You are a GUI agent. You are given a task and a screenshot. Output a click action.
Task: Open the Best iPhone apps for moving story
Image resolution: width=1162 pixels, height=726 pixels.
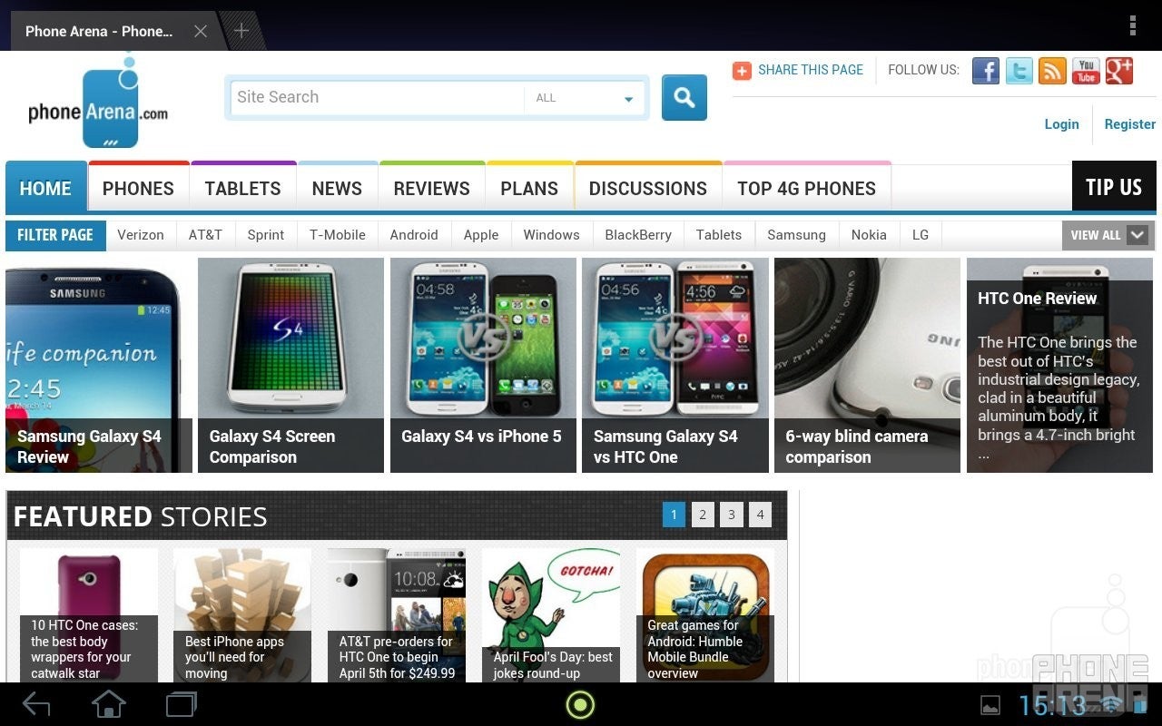pos(242,615)
